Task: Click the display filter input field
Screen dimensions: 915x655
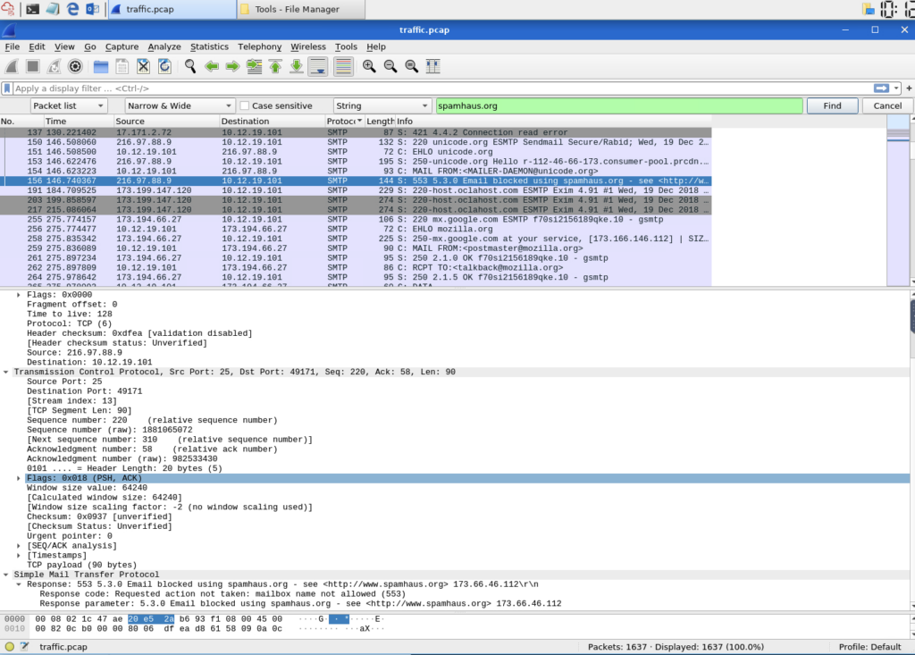Action: [x=442, y=88]
